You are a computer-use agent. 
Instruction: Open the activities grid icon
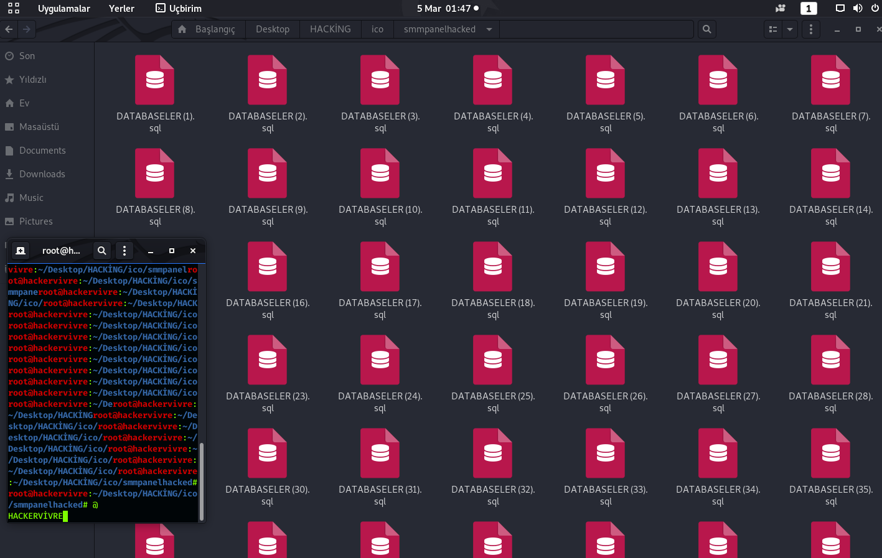tap(14, 8)
